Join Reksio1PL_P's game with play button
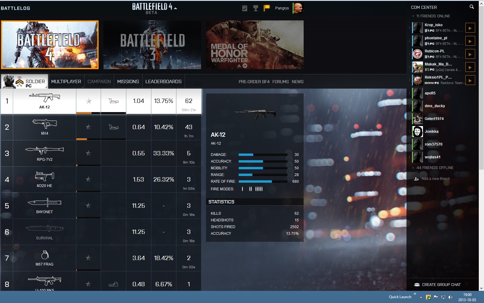The width and height of the screenshot is (484, 303). pos(470,80)
